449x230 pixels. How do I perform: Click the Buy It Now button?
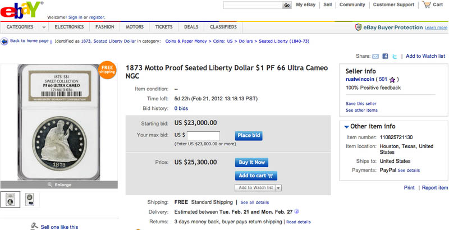pyautogui.click(x=251, y=162)
